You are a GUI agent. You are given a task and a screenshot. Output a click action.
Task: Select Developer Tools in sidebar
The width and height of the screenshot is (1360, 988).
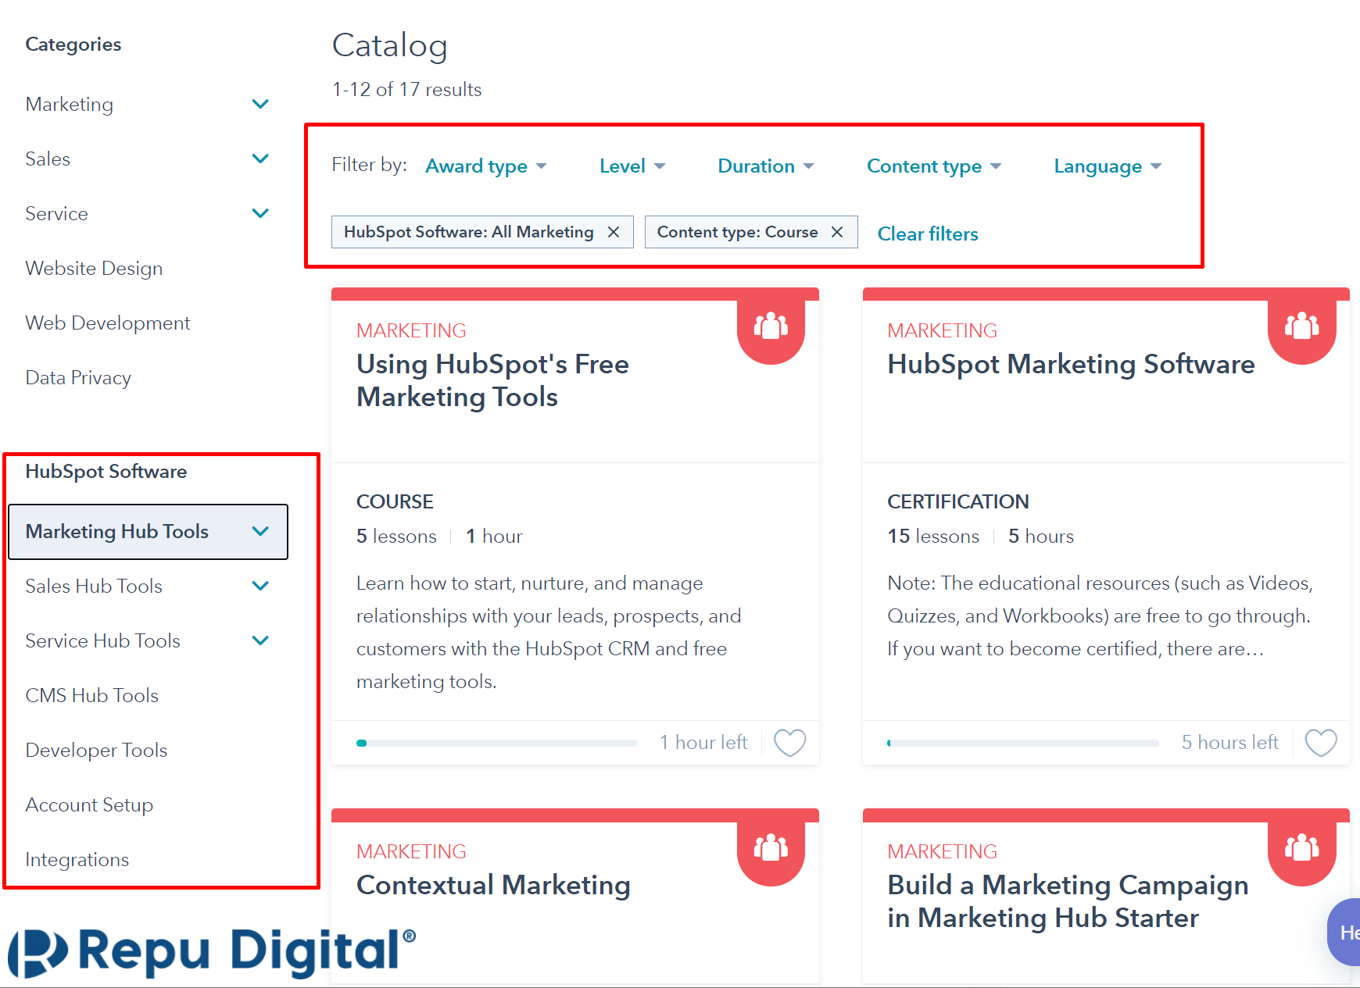(96, 751)
